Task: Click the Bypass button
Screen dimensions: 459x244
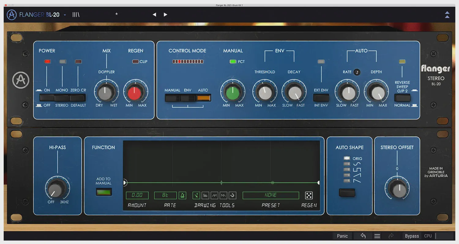Action: click(x=412, y=236)
